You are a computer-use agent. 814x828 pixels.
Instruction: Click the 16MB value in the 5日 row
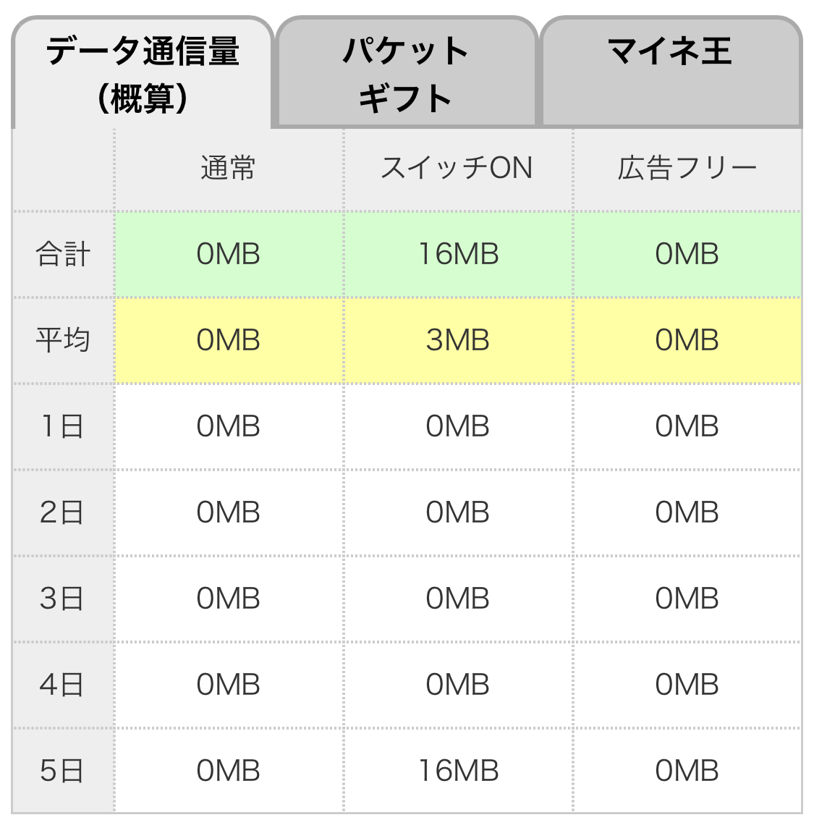[x=458, y=771]
